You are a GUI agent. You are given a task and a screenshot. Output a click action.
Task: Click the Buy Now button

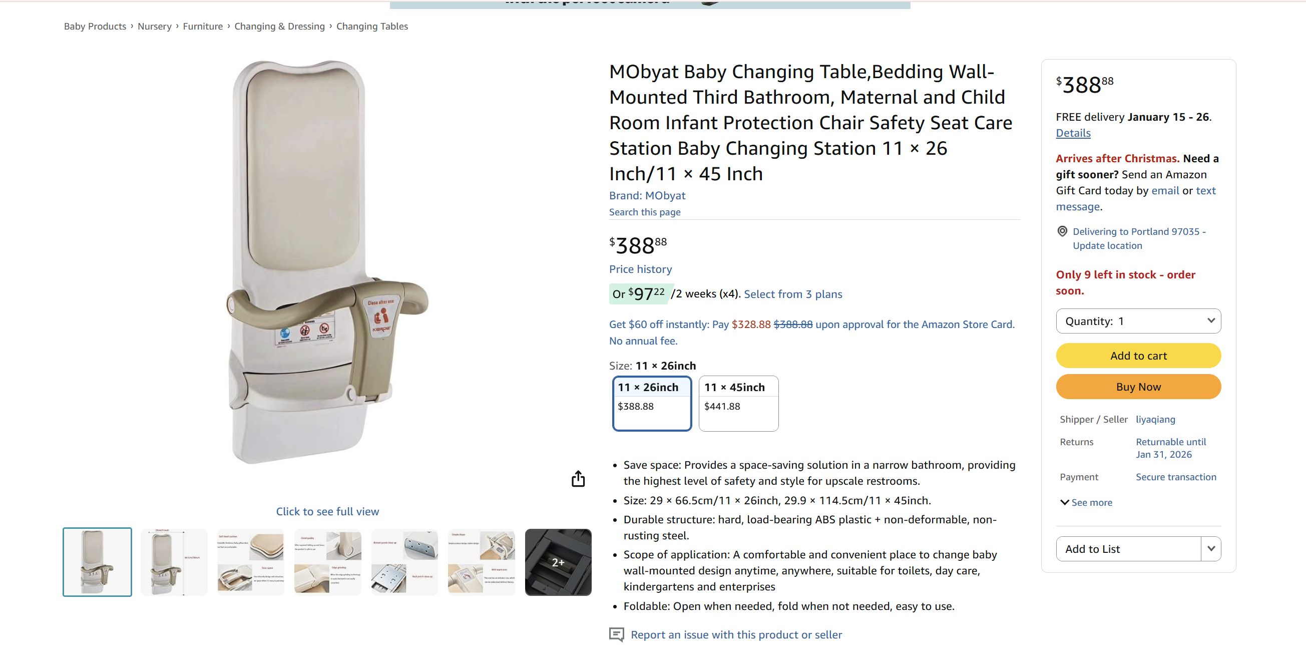pos(1138,386)
